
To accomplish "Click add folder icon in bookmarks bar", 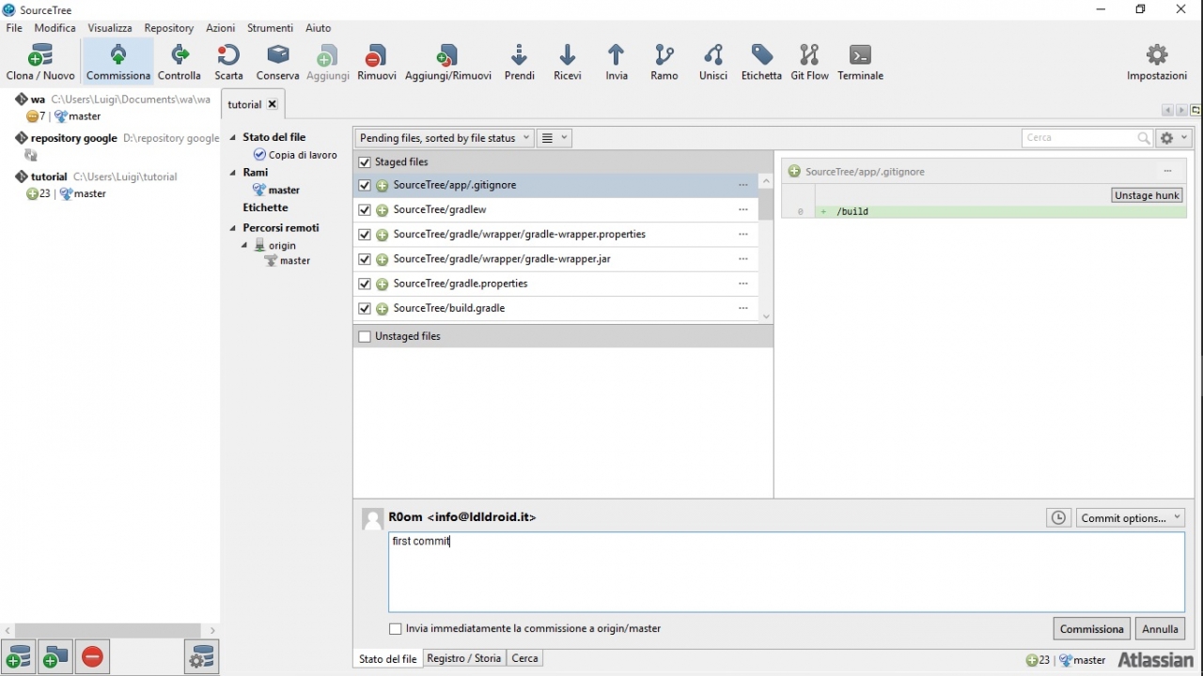I will point(55,657).
